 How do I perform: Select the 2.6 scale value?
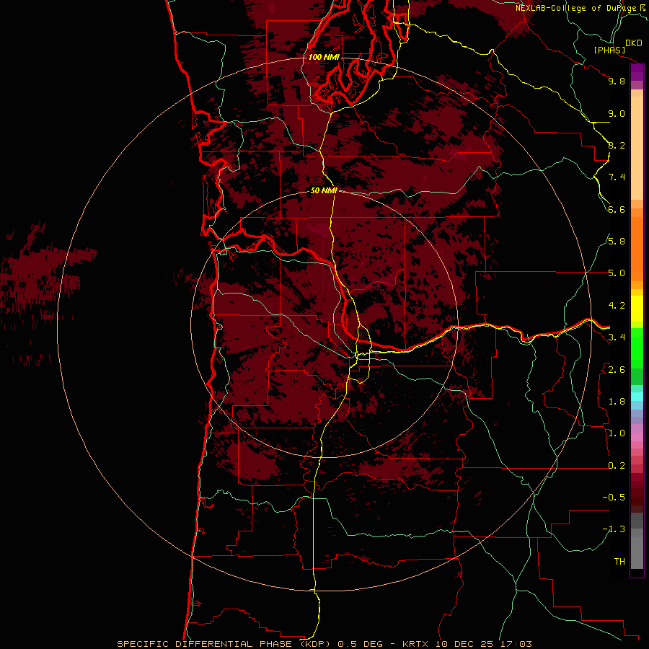[x=617, y=370]
